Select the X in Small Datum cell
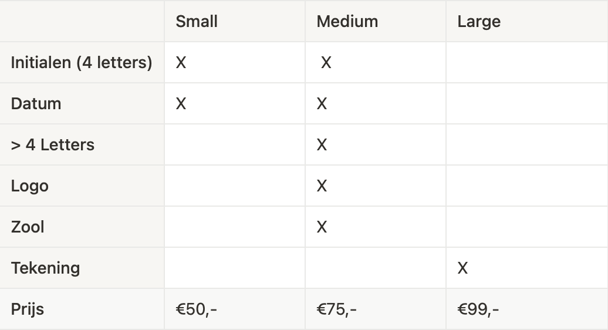The width and height of the screenshot is (608, 330). click(181, 104)
